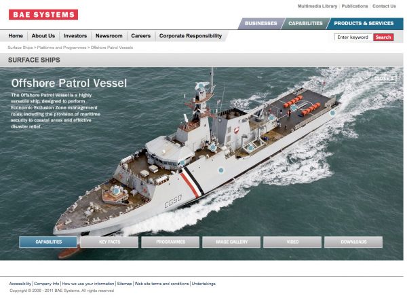
Task: Click the hotspot on the bow gun
Action: point(116,191)
